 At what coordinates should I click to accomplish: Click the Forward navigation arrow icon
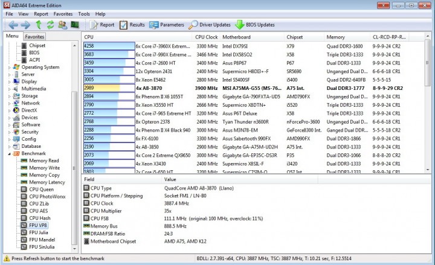pos(25,25)
